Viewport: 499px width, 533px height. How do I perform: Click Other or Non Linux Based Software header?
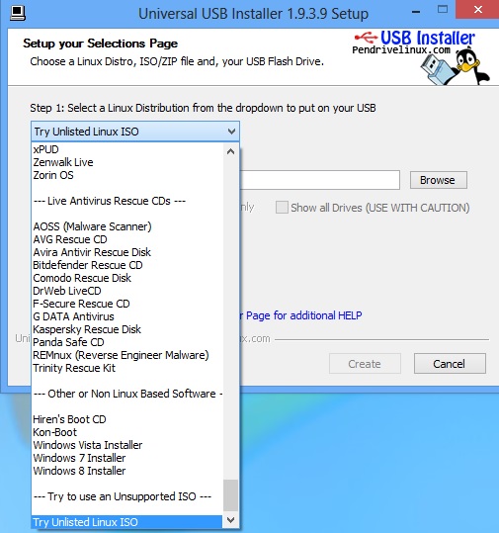(128, 394)
